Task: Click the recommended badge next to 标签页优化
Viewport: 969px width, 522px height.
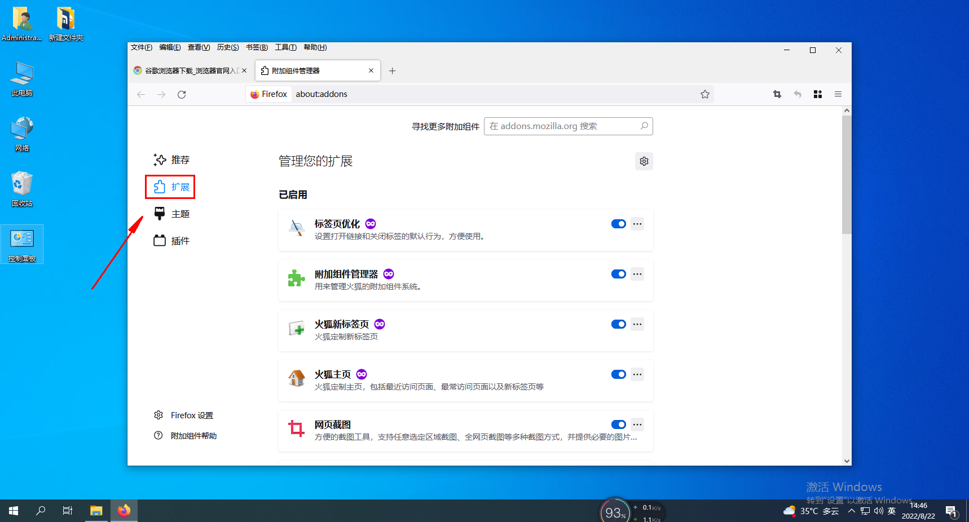Action: 371,224
